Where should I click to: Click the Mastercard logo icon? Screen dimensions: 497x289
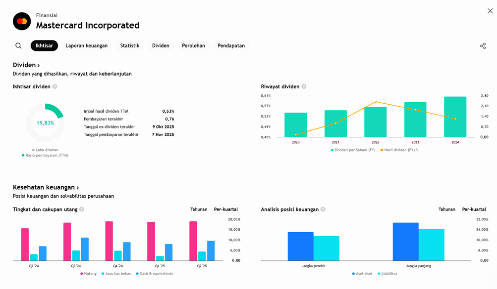(x=22, y=21)
